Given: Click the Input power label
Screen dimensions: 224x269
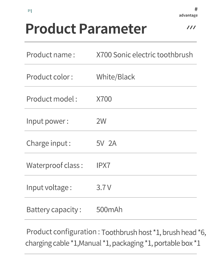Looking at the screenshot, I should click(x=47, y=121).
